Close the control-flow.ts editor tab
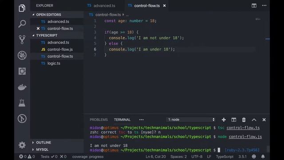This screenshot has height=160, width=284. point(164,6)
